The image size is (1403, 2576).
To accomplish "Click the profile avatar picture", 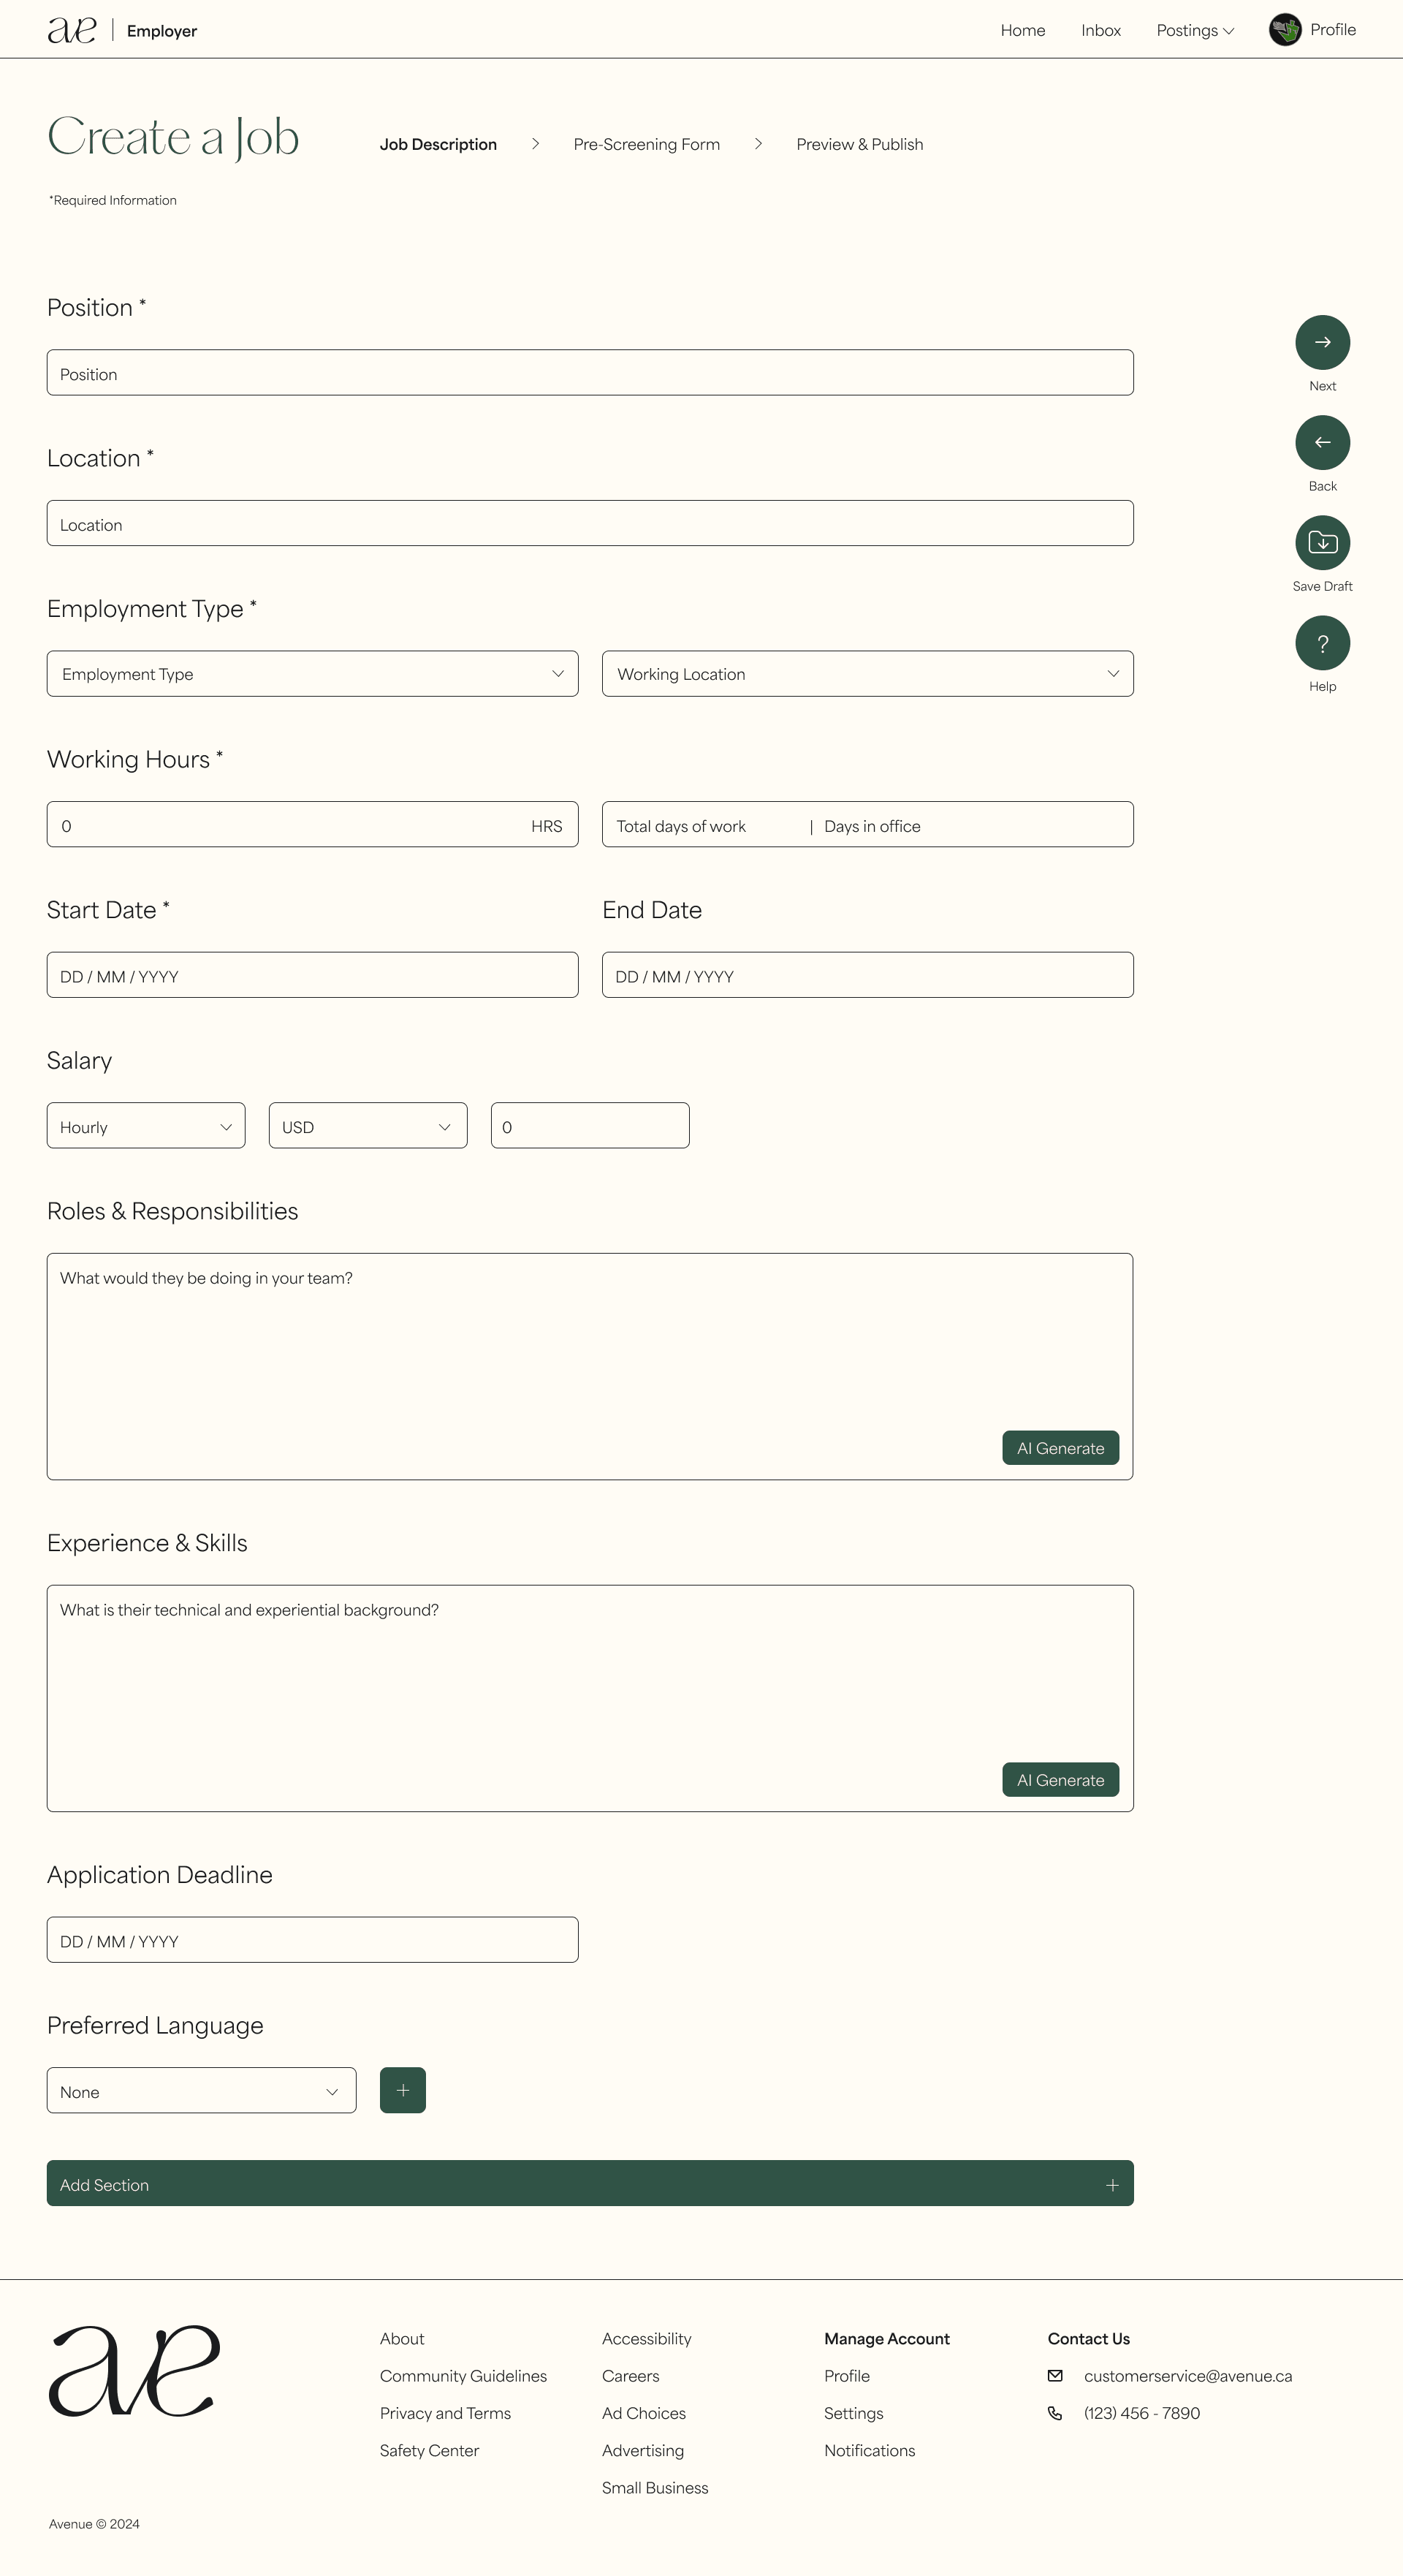I will point(1285,30).
